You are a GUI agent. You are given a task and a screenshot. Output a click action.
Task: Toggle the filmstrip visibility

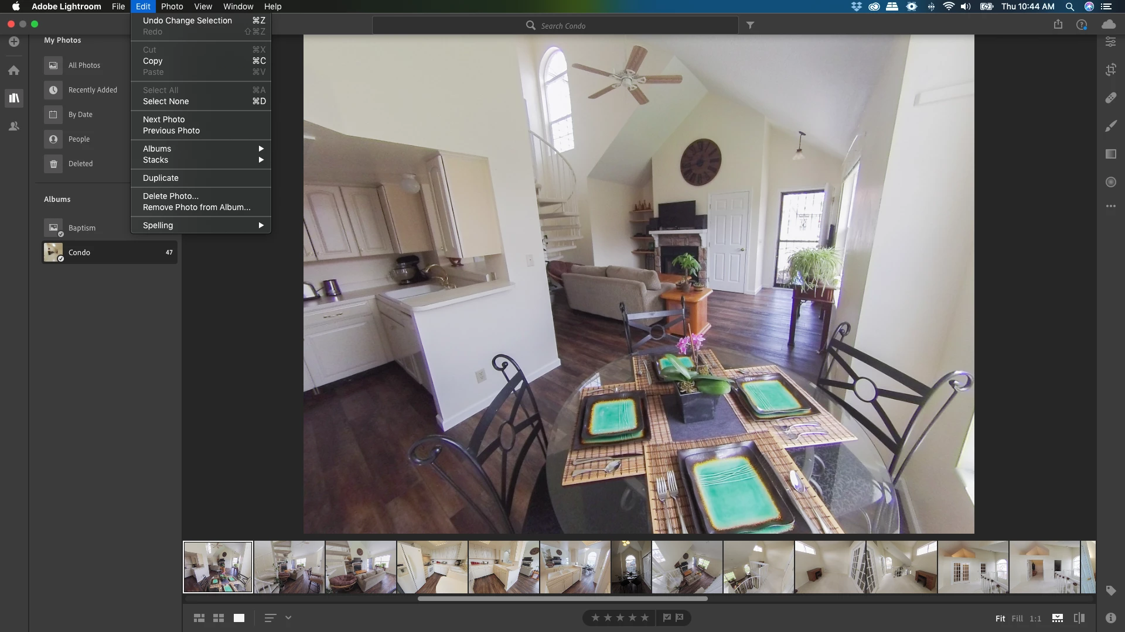pyautogui.click(x=1057, y=618)
